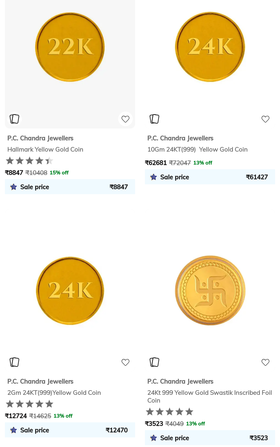Screen dimensions: 280x447
Task: Toggle wishlist heart on 10Gm 24KT coin
Action: tap(265, 119)
